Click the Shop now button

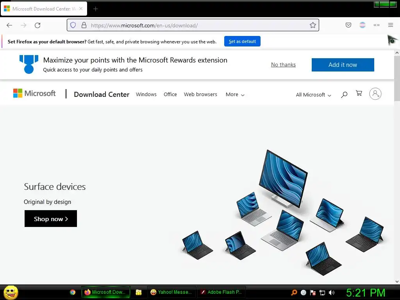coord(51,219)
